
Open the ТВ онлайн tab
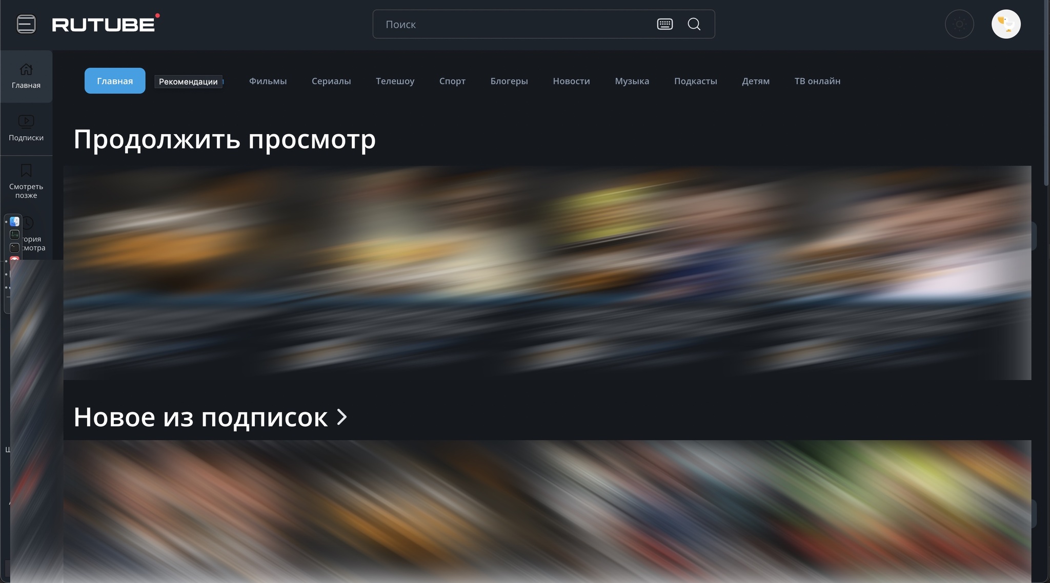pyautogui.click(x=817, y=81)
